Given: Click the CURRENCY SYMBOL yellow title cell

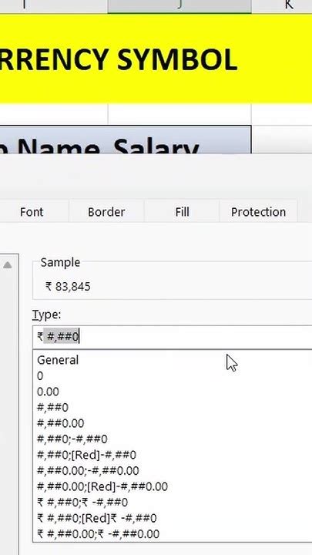Looking at the screenshot, I should (156, 59).
